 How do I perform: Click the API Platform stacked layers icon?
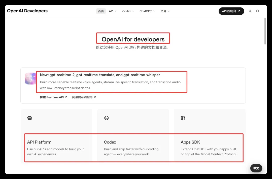30,118
